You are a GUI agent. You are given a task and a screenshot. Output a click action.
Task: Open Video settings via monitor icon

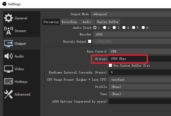click(x=8, y=69)
